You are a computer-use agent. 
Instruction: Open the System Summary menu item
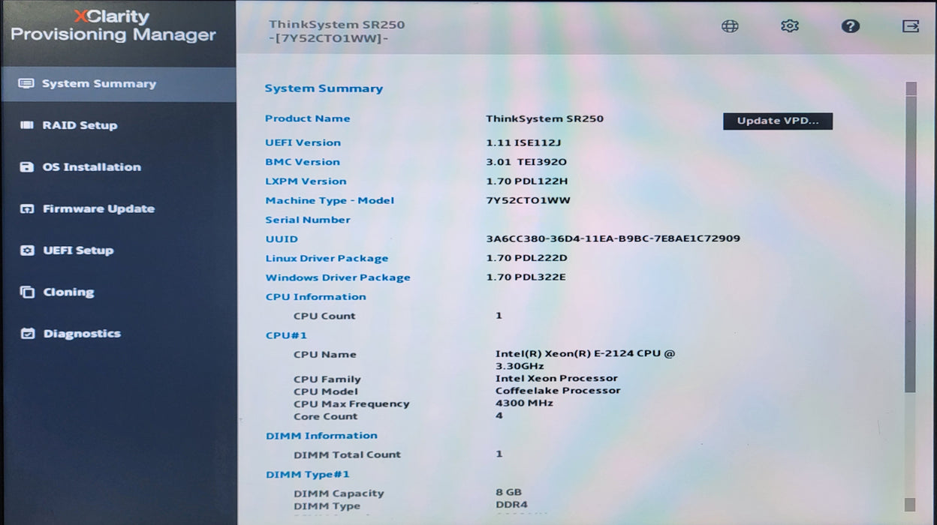coord(119,84)
